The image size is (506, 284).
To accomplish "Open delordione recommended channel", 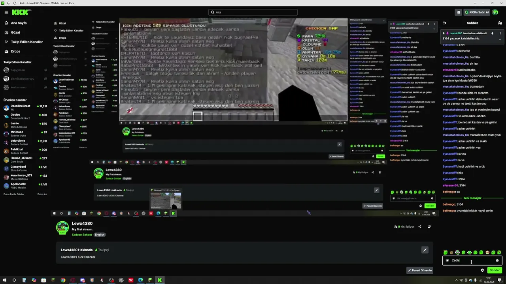I will coord(25,142).
